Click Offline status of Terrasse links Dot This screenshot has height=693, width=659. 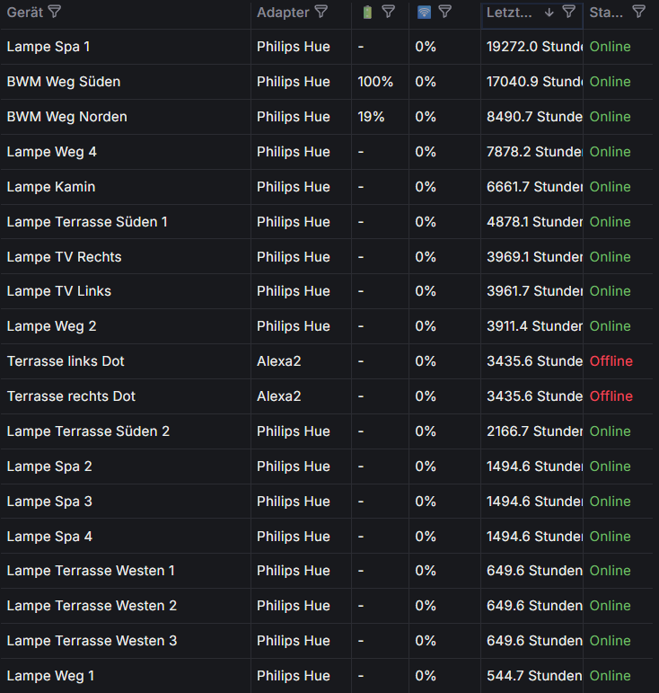click(x=611, y=361)
